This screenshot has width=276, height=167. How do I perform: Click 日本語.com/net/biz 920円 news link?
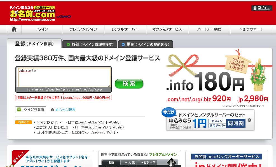(x=94, y=122)
